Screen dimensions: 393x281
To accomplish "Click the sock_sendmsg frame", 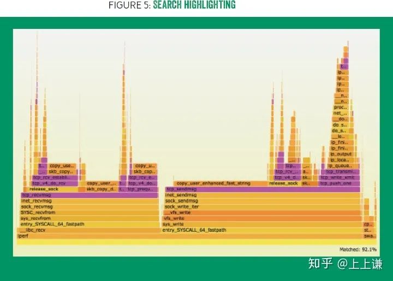I will coord(263,201).
